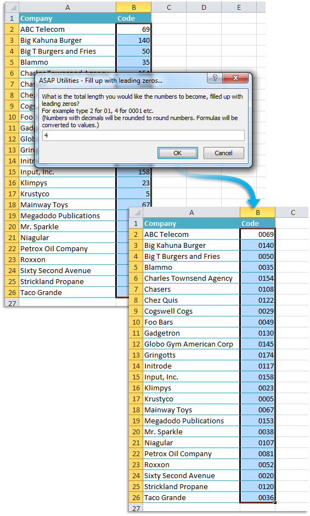Select row 26 header in bottom sheet
This screenshot has height=516, width=310.
[x=136, y=497]
